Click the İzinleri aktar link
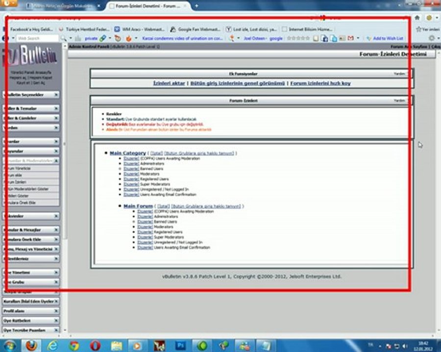This screenshot has height=352, width=441. coord(169,84)
